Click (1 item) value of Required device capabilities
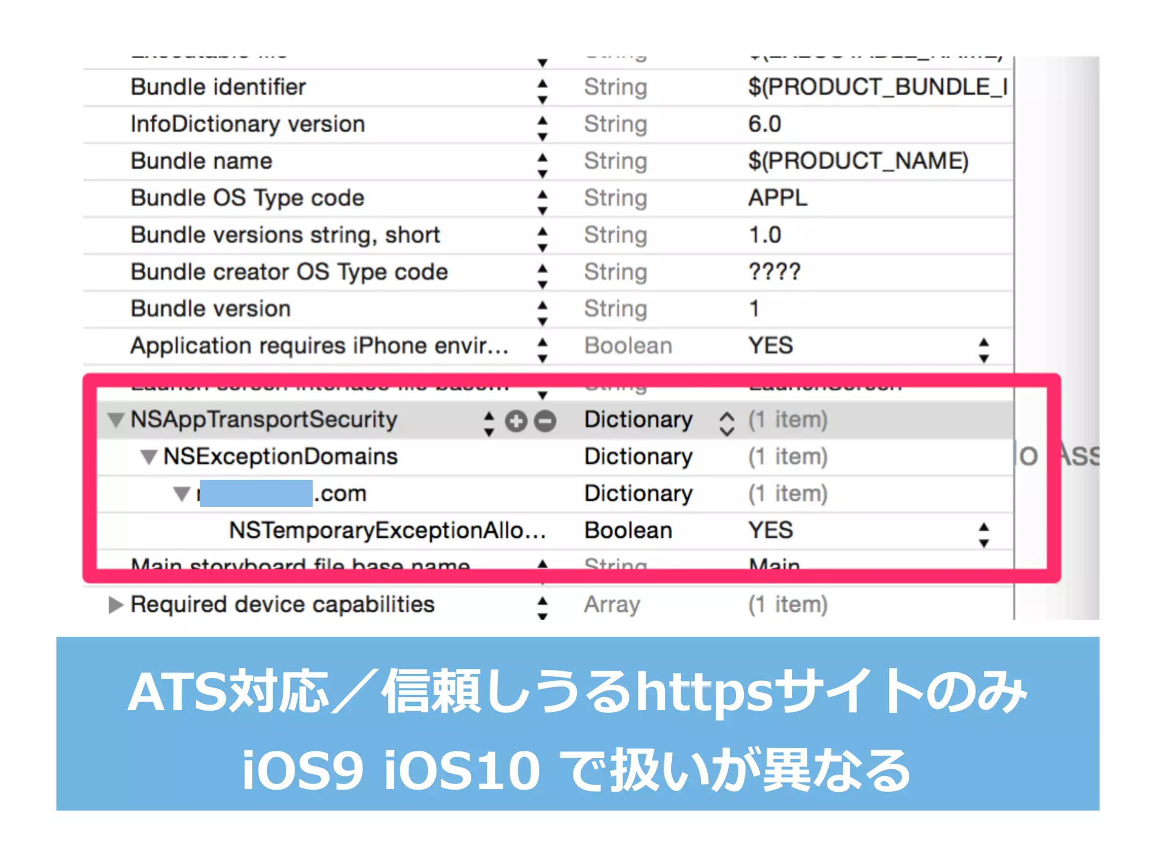 788,605
